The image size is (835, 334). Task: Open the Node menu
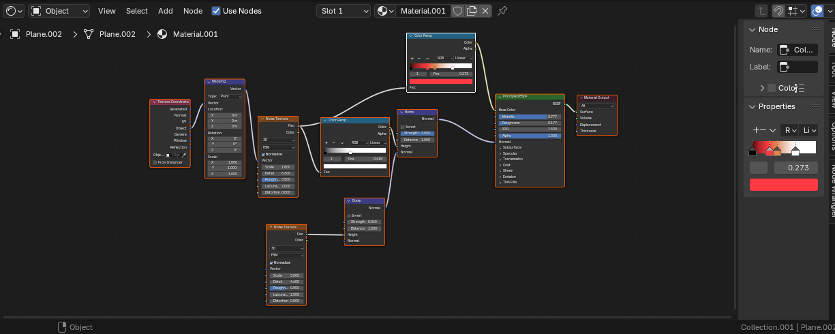coord(193,11)
